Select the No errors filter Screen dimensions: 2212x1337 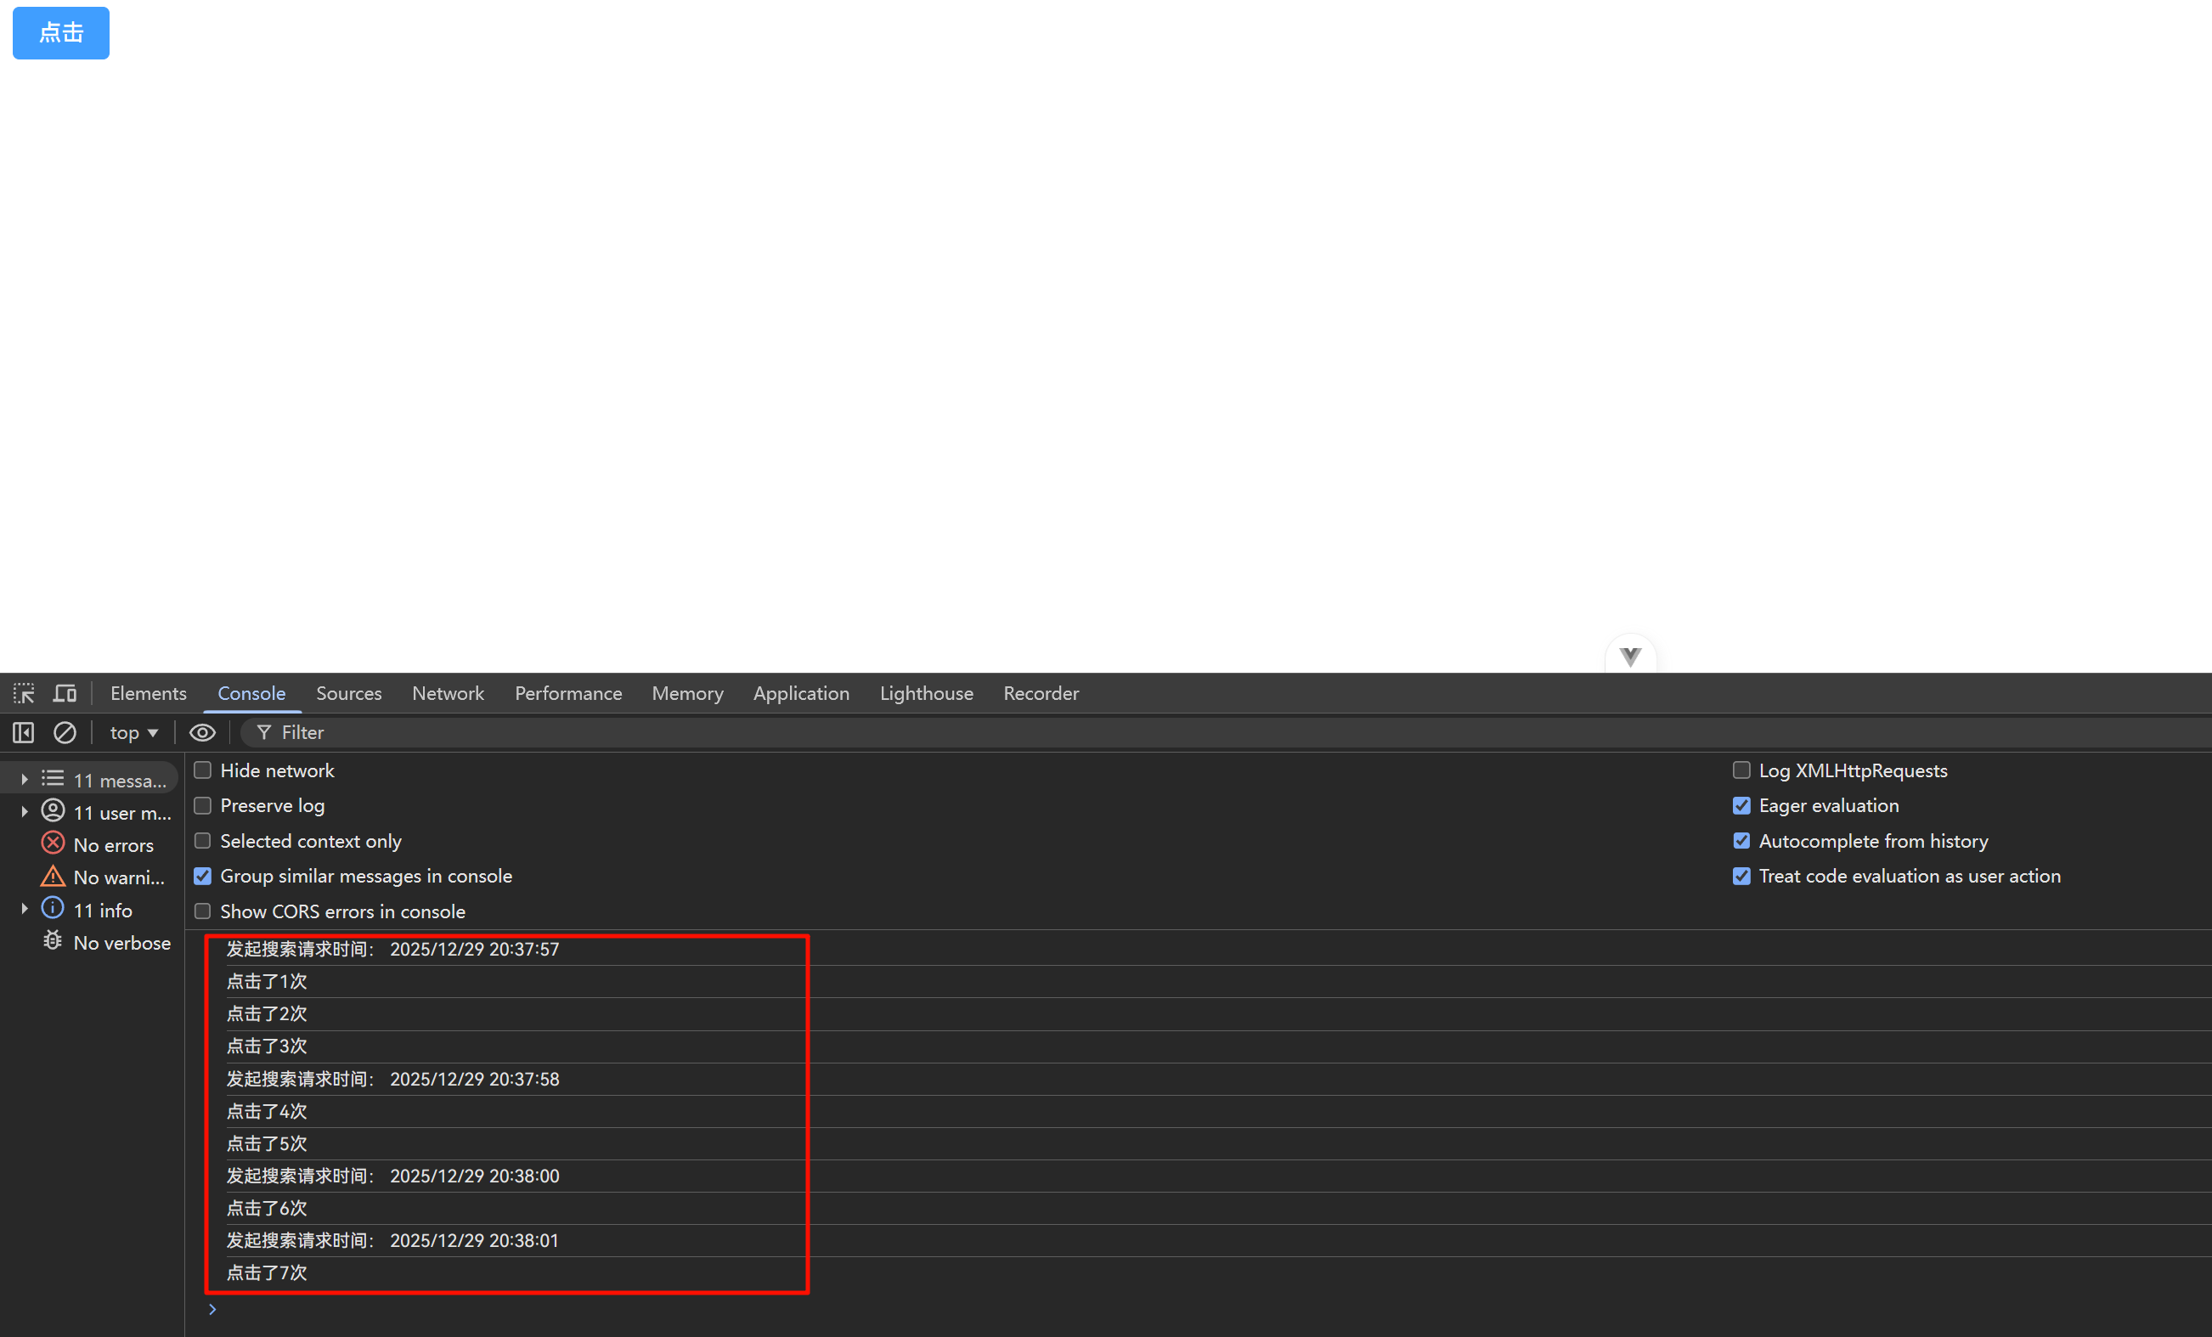112,845
